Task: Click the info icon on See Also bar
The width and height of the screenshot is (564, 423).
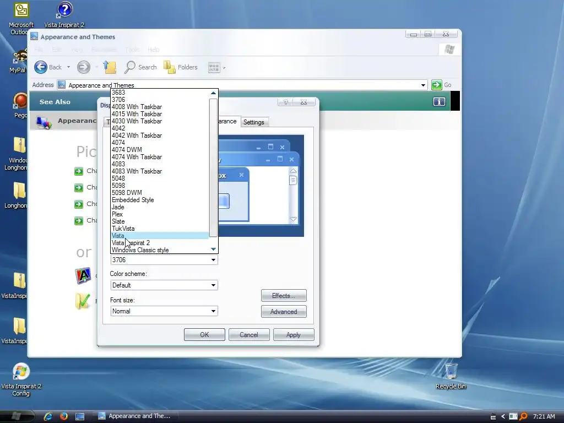Action: (439, 102)
